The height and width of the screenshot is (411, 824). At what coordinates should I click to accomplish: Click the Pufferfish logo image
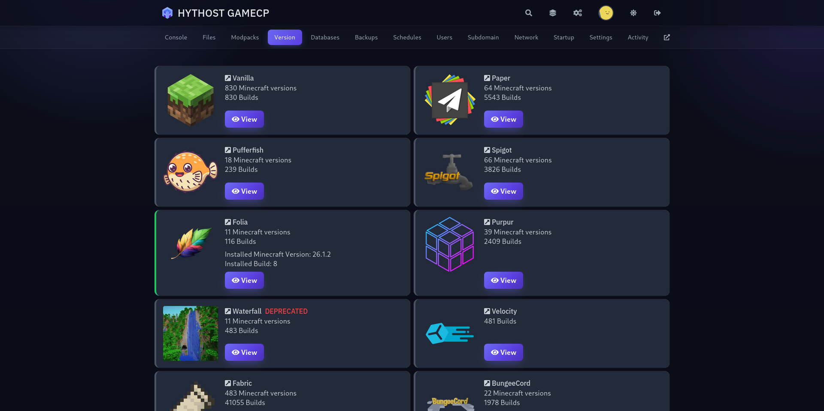click(x=191, y=171)
